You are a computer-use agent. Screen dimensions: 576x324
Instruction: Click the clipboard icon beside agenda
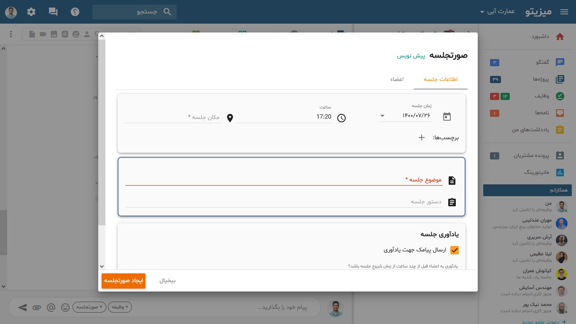(x=452, y=202)
